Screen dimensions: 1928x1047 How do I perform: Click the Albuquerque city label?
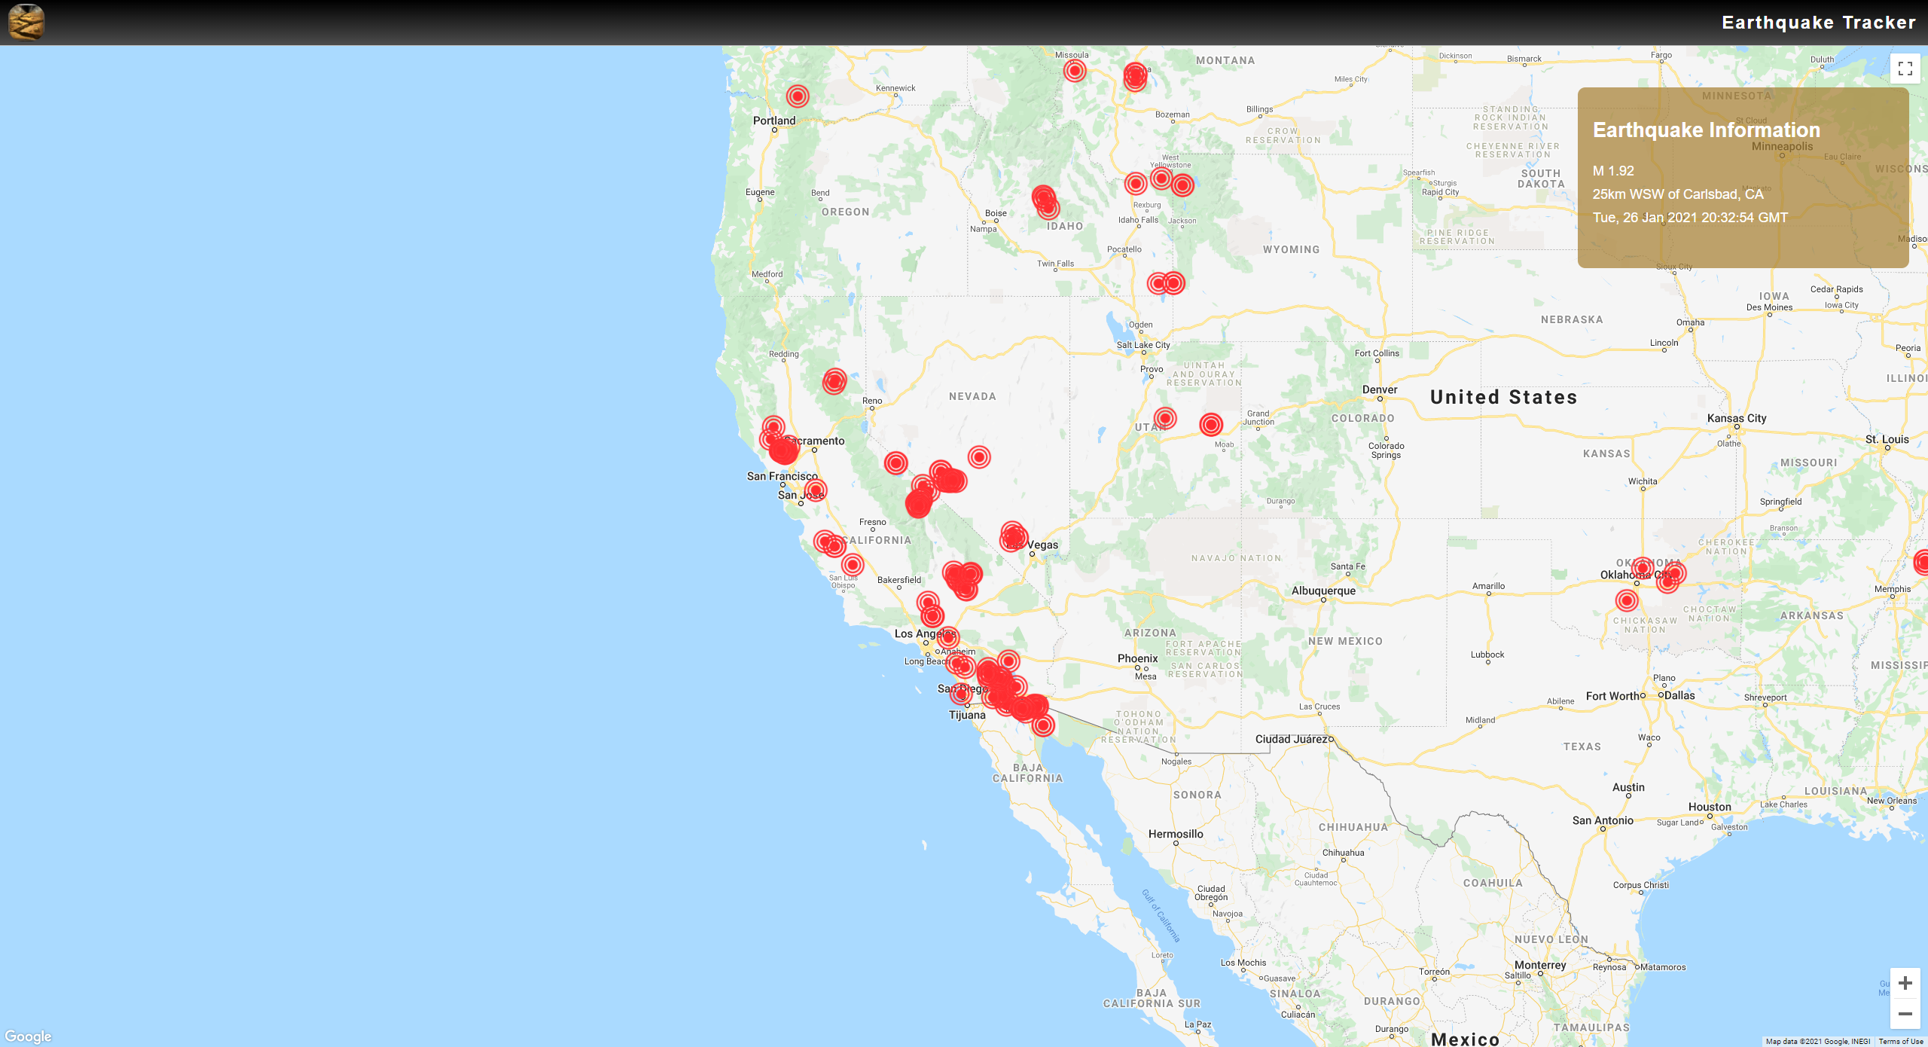[x=1323, y=591]
